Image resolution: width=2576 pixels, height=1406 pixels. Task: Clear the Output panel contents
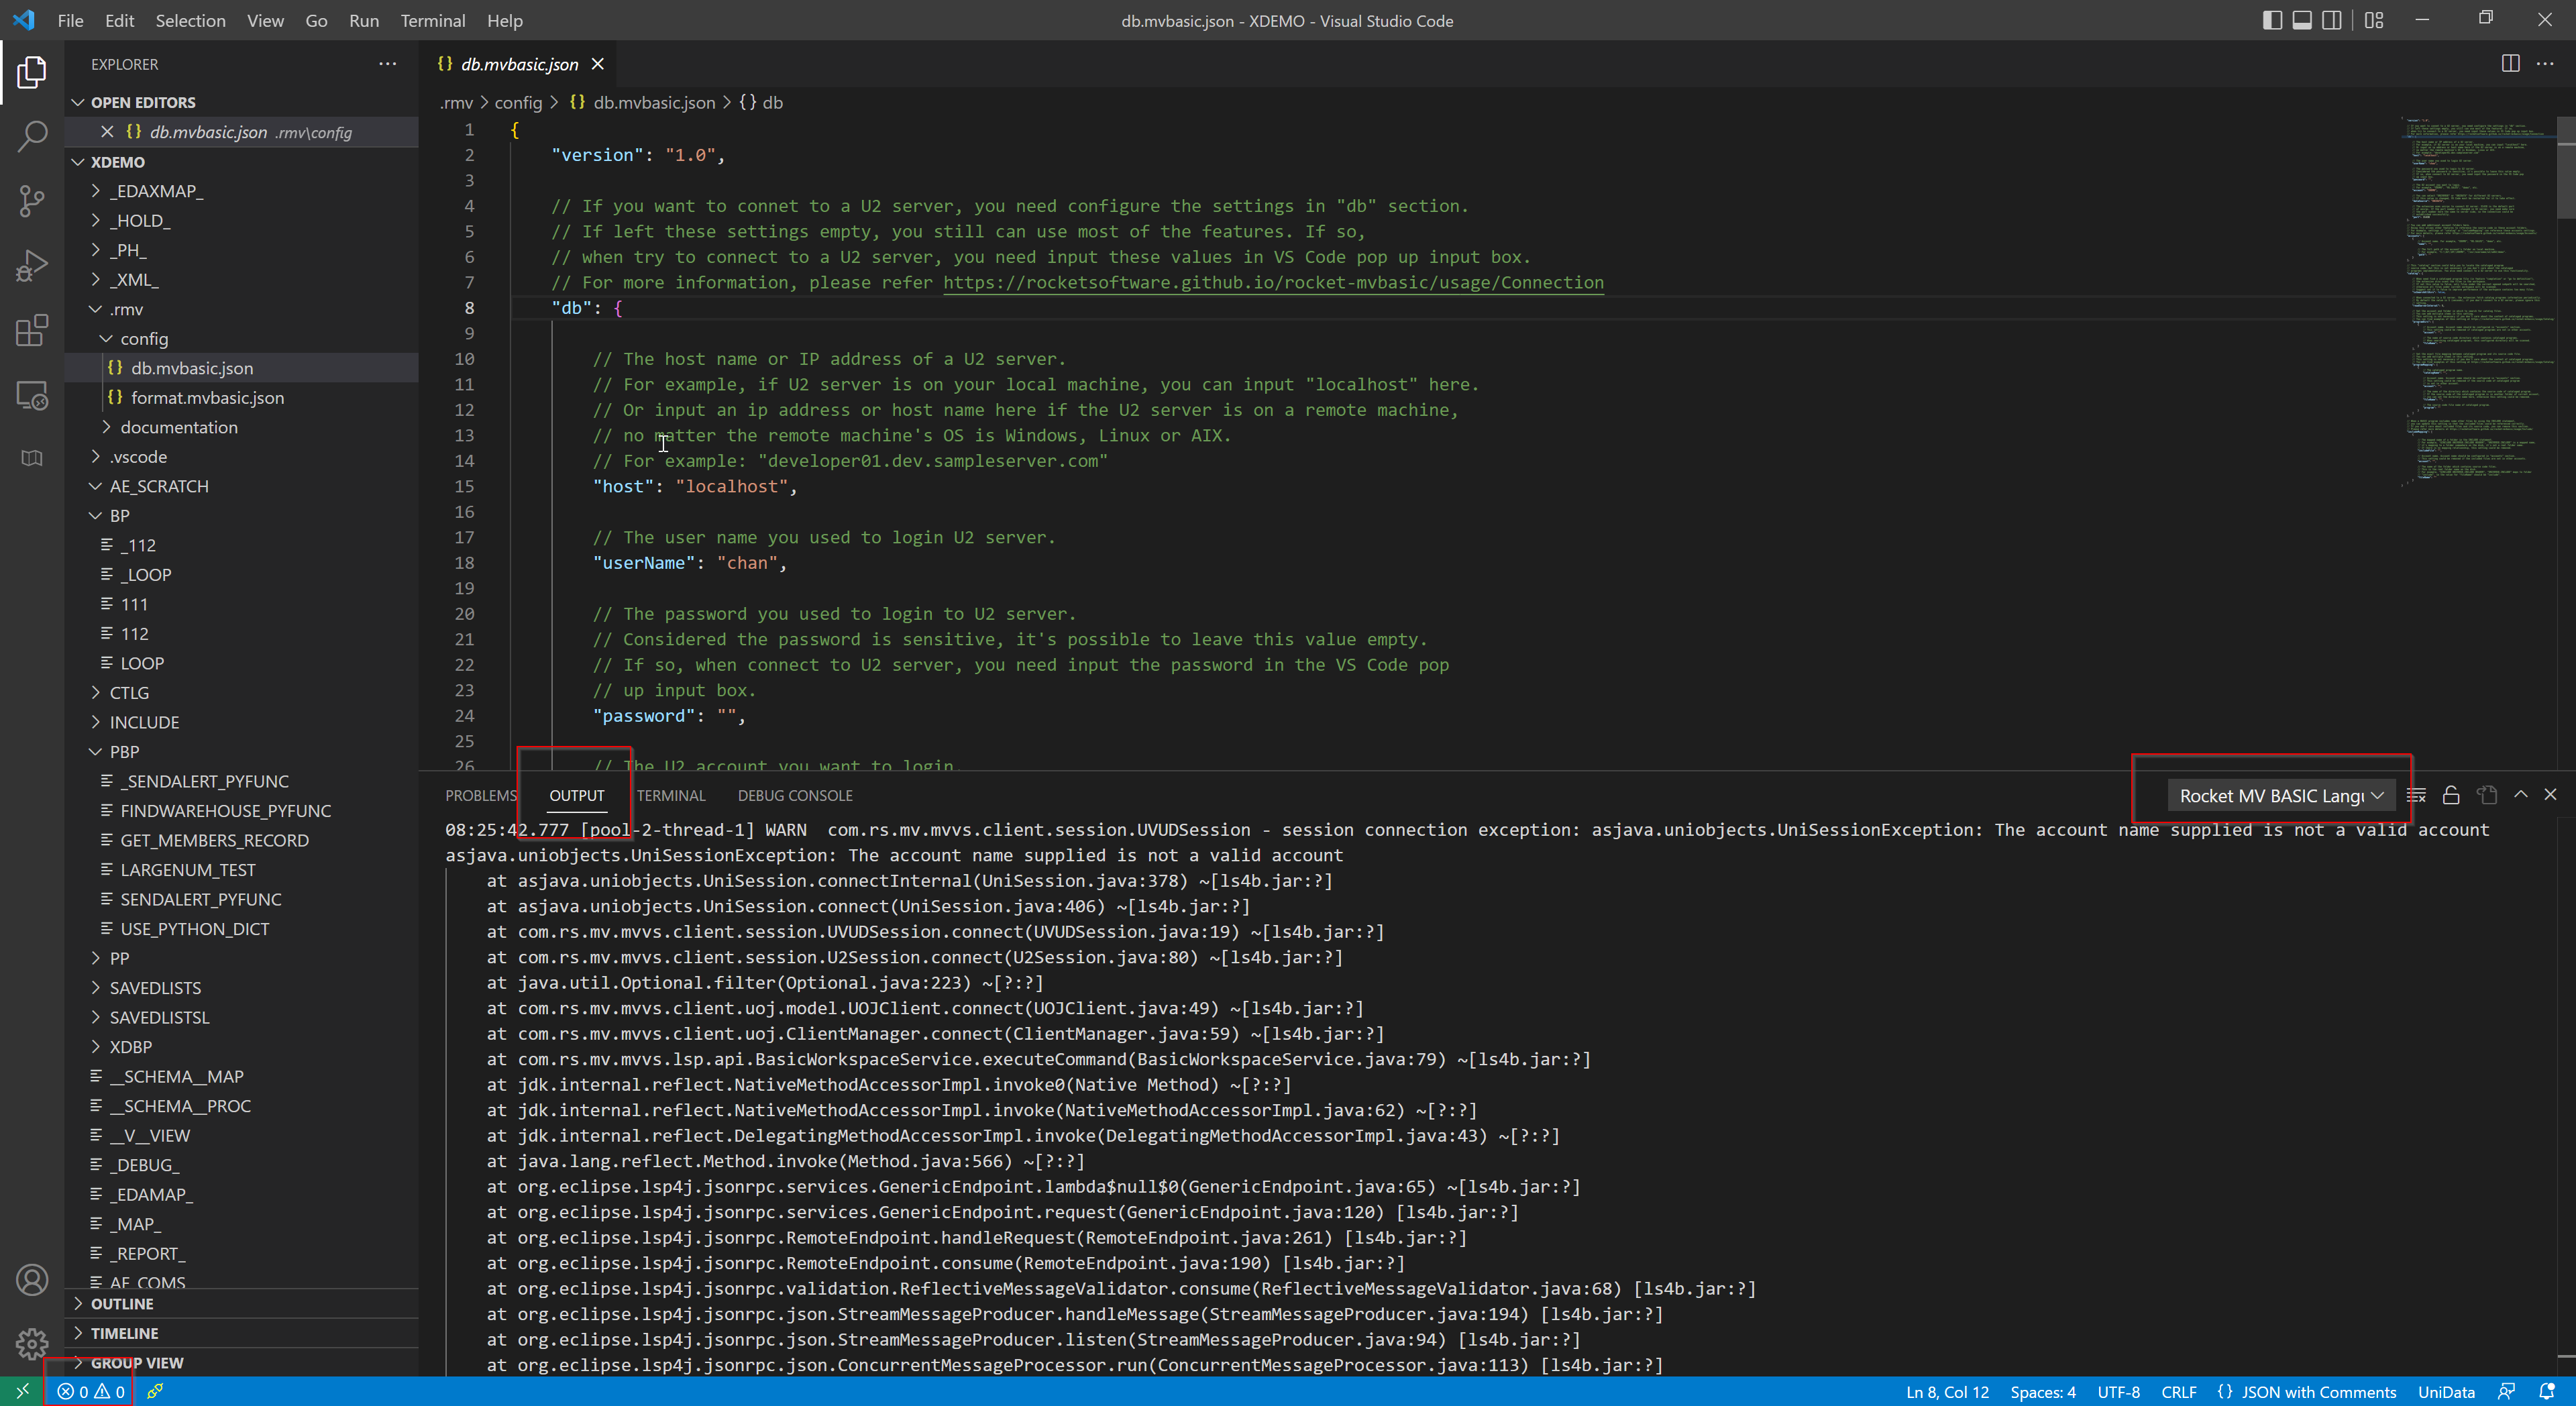(2416, 795)
